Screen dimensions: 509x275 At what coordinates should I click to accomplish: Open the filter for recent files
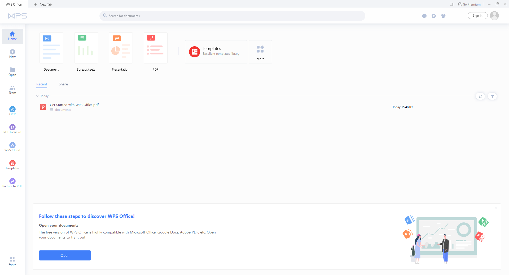click(492, 96)
